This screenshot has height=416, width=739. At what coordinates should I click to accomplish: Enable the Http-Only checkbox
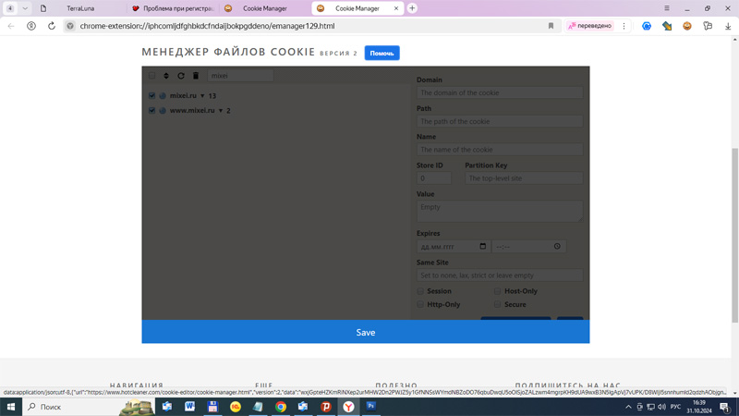pos(420,304)
